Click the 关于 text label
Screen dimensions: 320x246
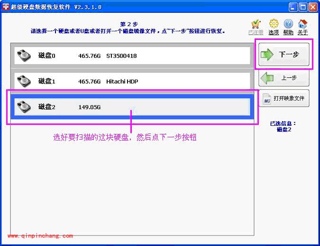(x=303, y=33)
